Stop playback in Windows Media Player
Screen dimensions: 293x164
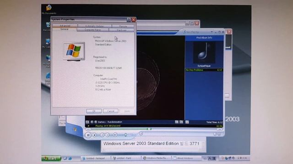(95, 135)
